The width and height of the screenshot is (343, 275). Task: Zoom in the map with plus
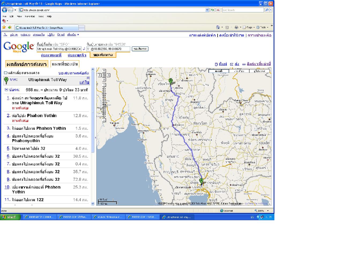(104, 85)
